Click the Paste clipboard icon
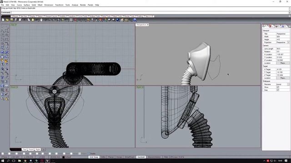Screen dimensions: 291x163 click(x=33, y=20)
